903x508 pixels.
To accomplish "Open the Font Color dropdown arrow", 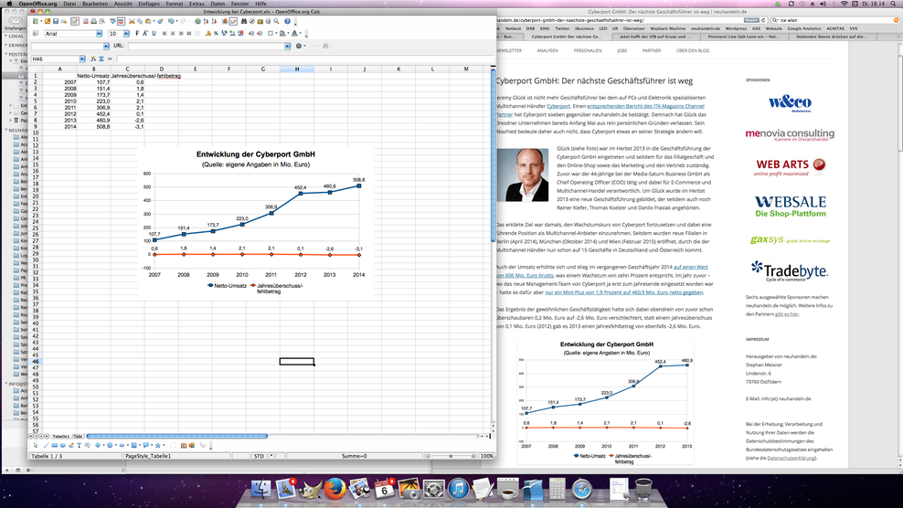I will coord(300,34).
